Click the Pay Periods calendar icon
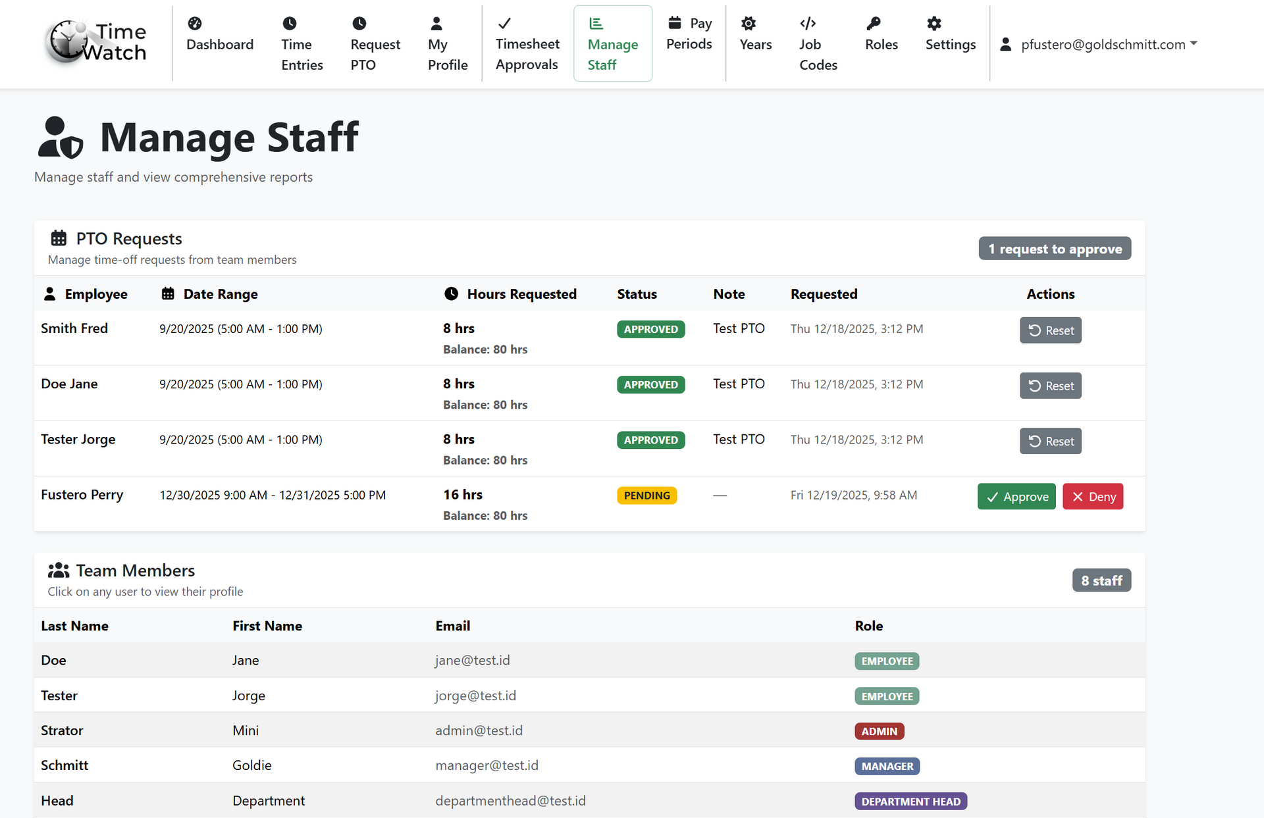1264x818 pixels. pyautogui.click(x=675, y=23)
